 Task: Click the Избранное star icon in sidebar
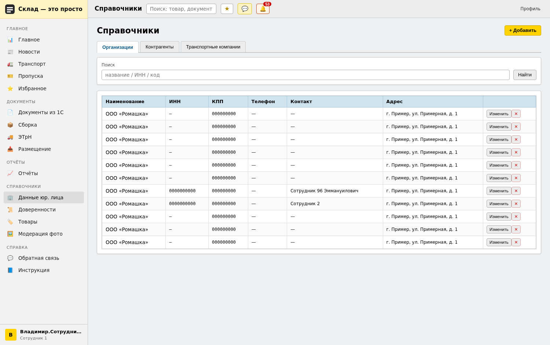click(10, 88)
